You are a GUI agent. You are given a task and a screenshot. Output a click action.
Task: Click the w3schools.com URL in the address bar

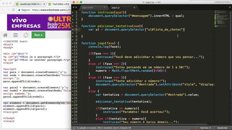[51, 10]
